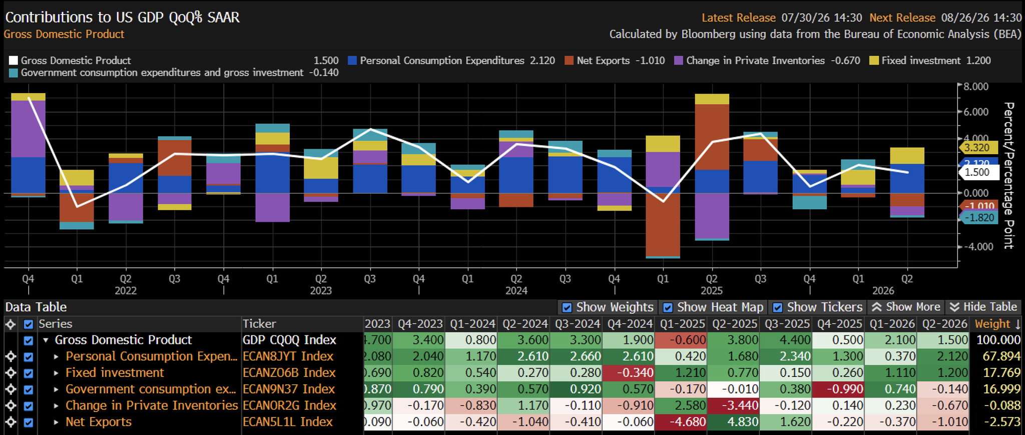1025x435 pixels.
Task: Click the purple Change in Private Inventories swatch
Action: [x=679, y=61]
